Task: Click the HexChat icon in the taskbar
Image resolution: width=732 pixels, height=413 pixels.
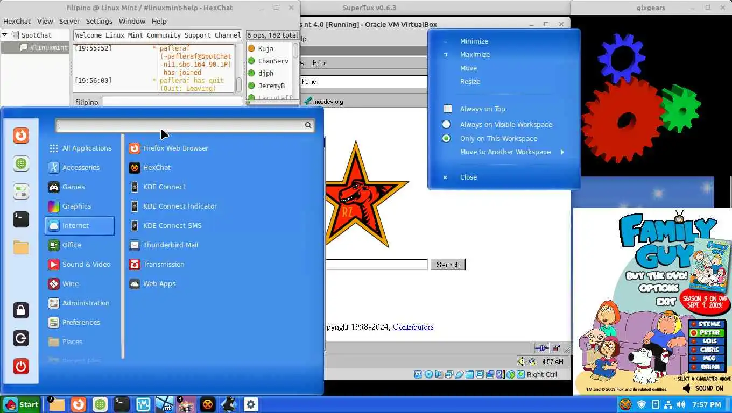Action: [x=207, y=404]
